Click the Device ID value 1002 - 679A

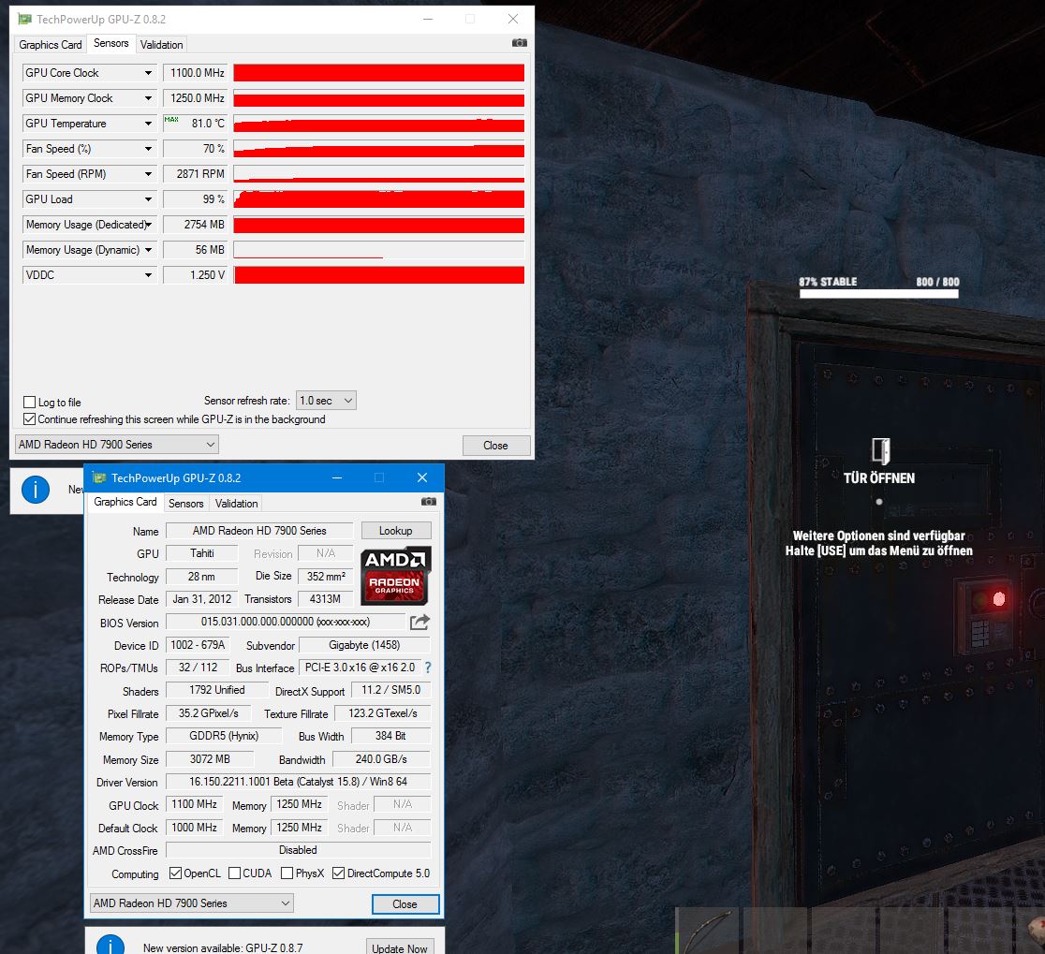coord(198,645)
